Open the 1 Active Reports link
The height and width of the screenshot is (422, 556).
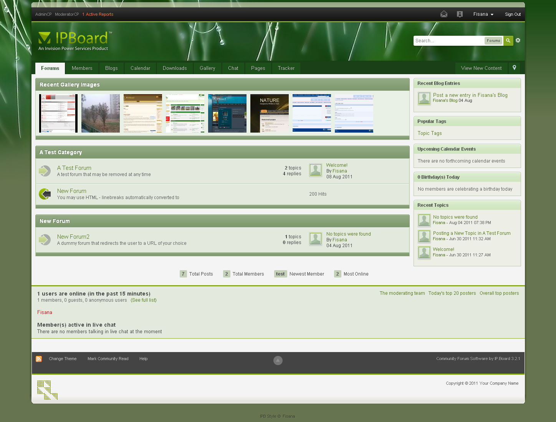98,15
